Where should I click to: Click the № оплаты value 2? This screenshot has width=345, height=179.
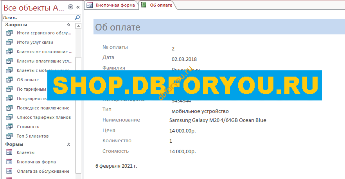[173, 48]
